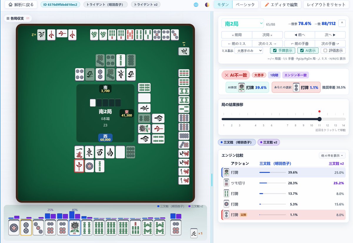The image size is (353, 243).
Task: Expand the 各局収支 panel
Action: click(18, 18)
